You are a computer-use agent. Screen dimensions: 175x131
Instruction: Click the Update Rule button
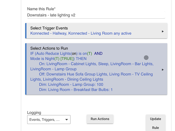coord(156,123)
